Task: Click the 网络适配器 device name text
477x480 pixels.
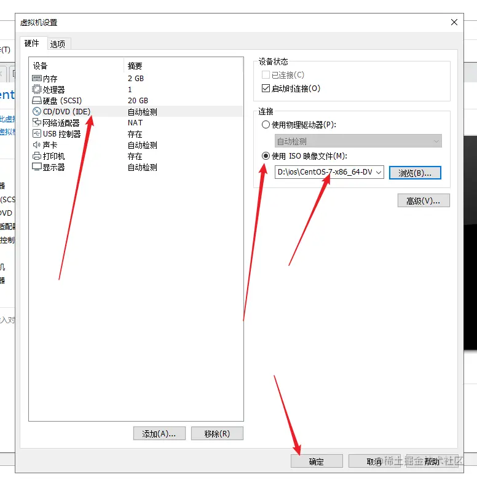Action: 61,123
